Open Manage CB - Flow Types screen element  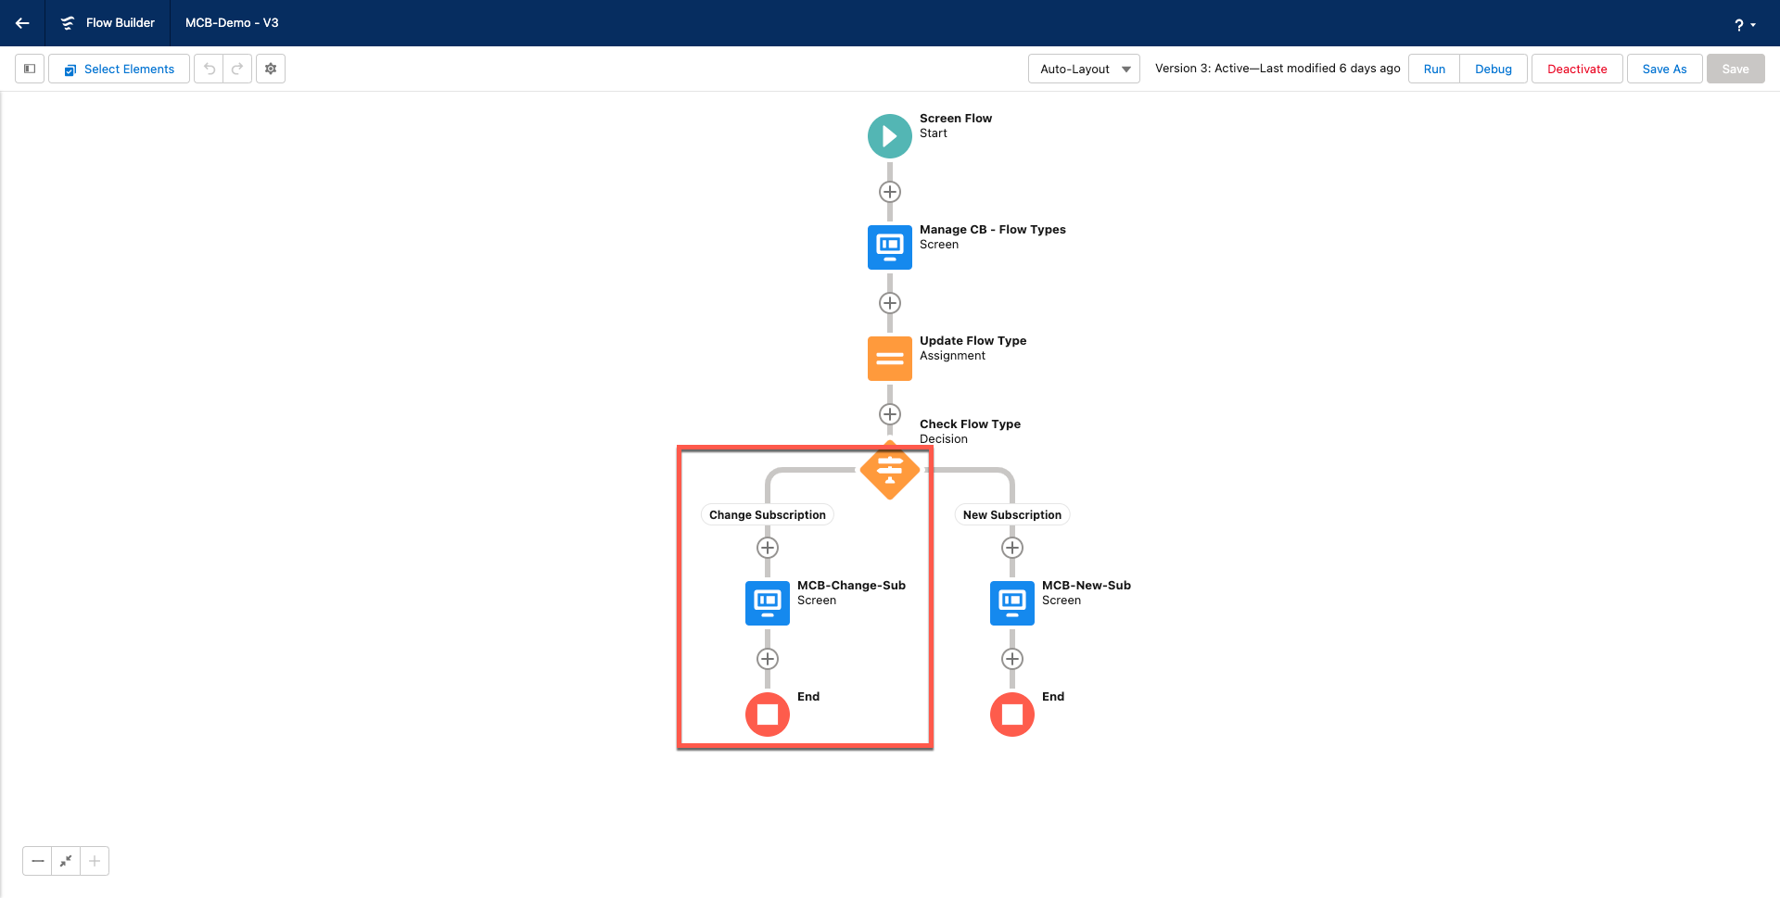coord(890,247)
